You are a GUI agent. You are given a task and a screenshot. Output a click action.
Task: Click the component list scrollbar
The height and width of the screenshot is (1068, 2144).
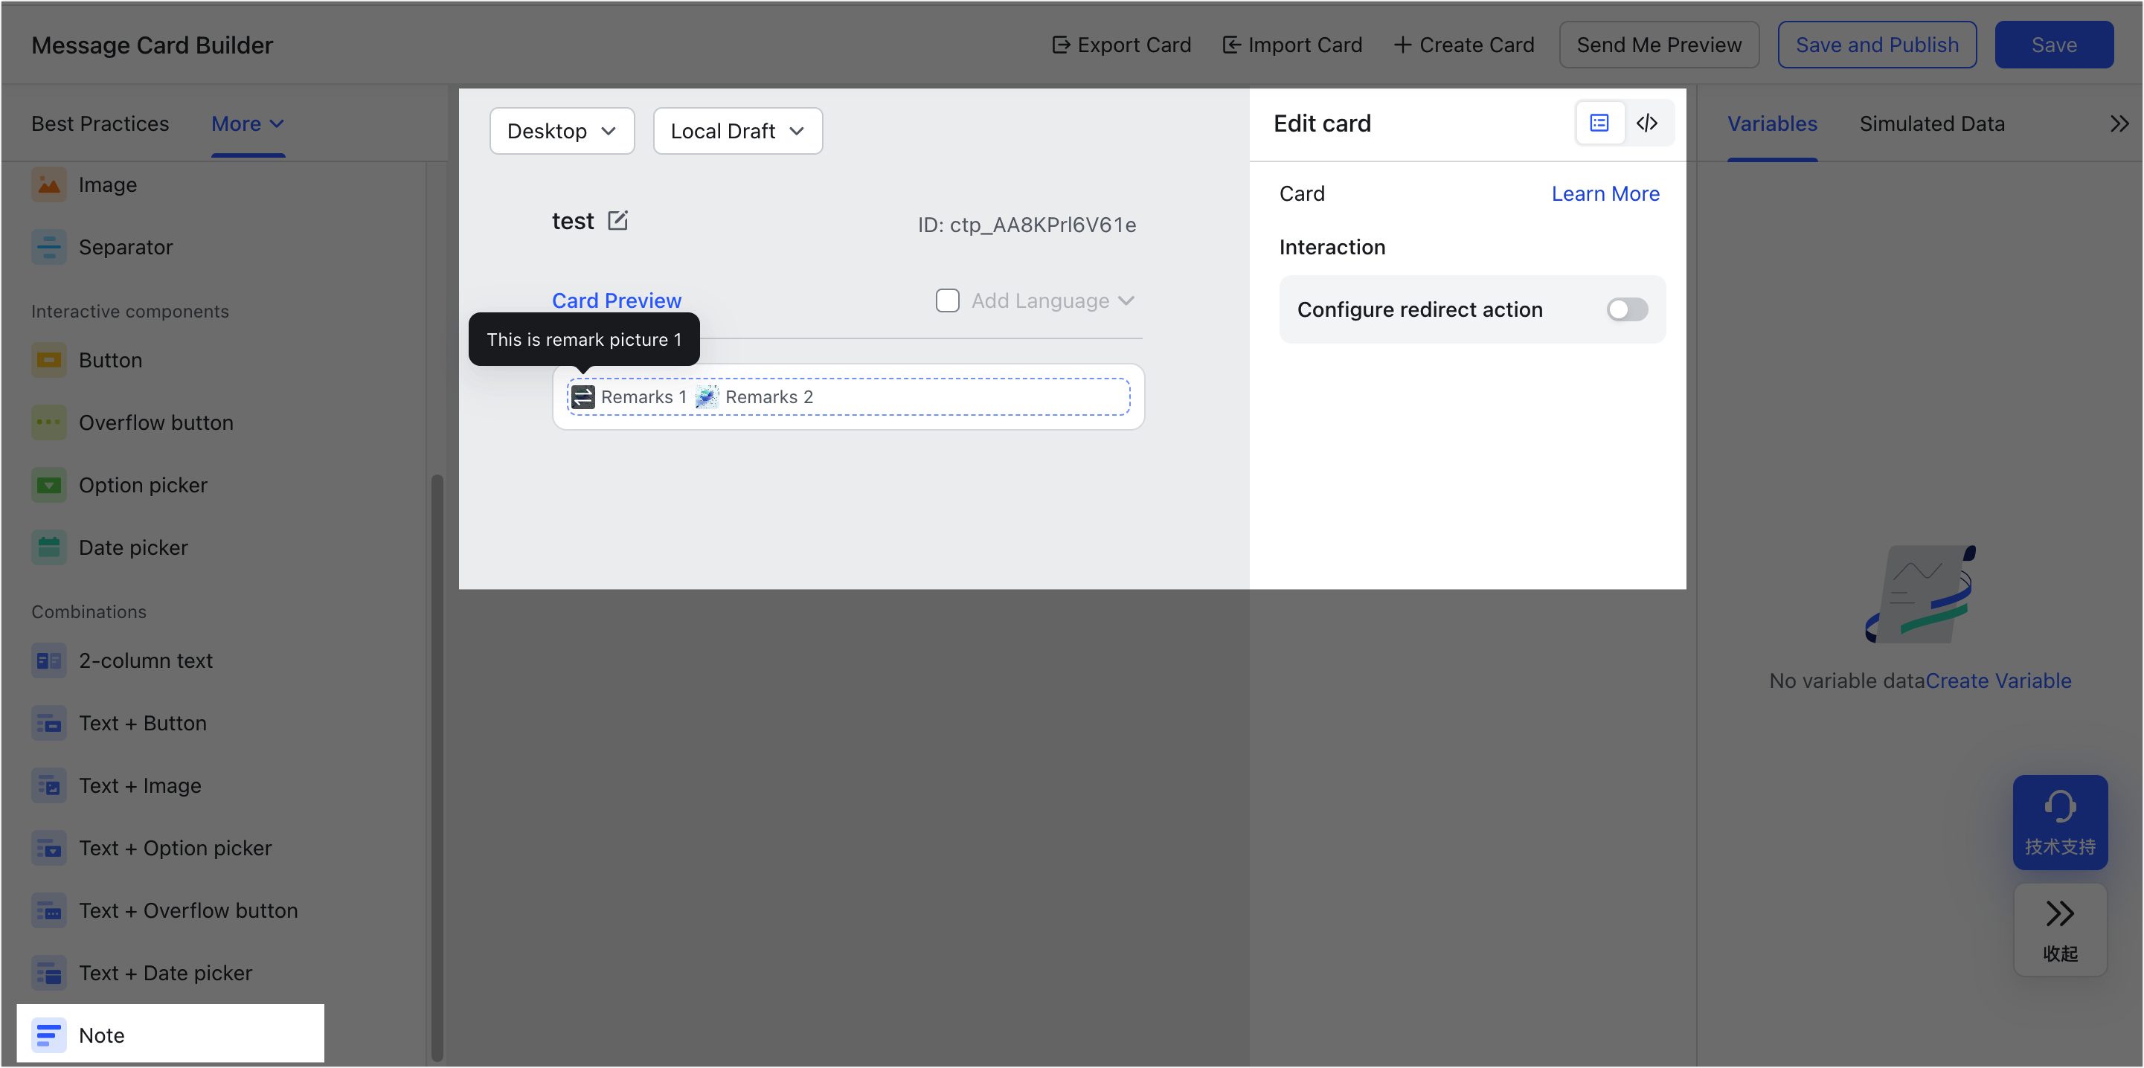click(x=436, y=767)
